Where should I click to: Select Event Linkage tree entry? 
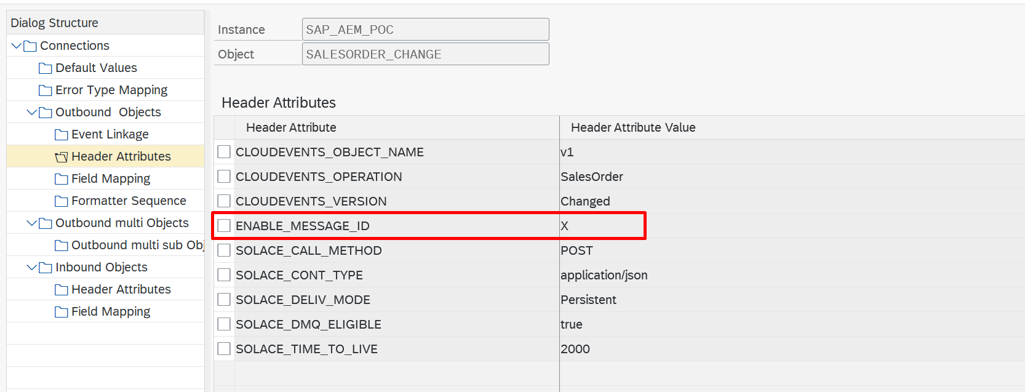tap(110, 134)
